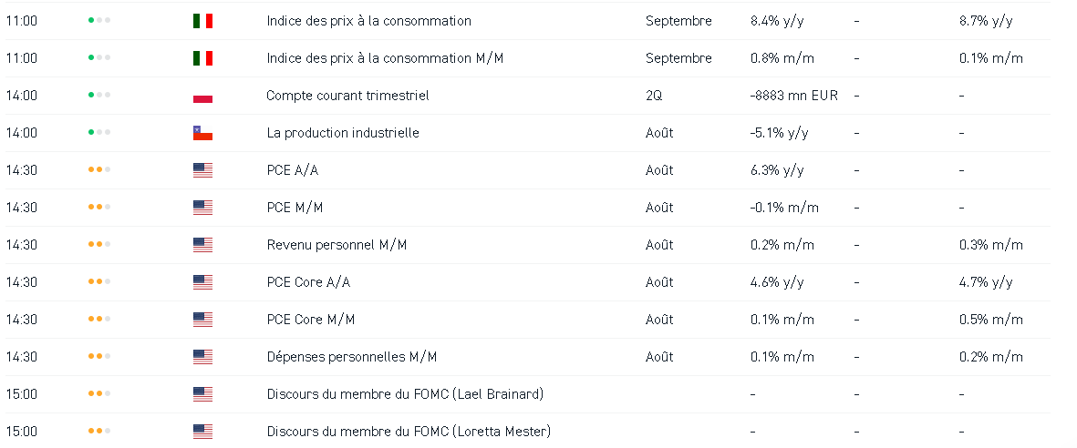Open the Compte courant trimestriel event

pos(347,96)
